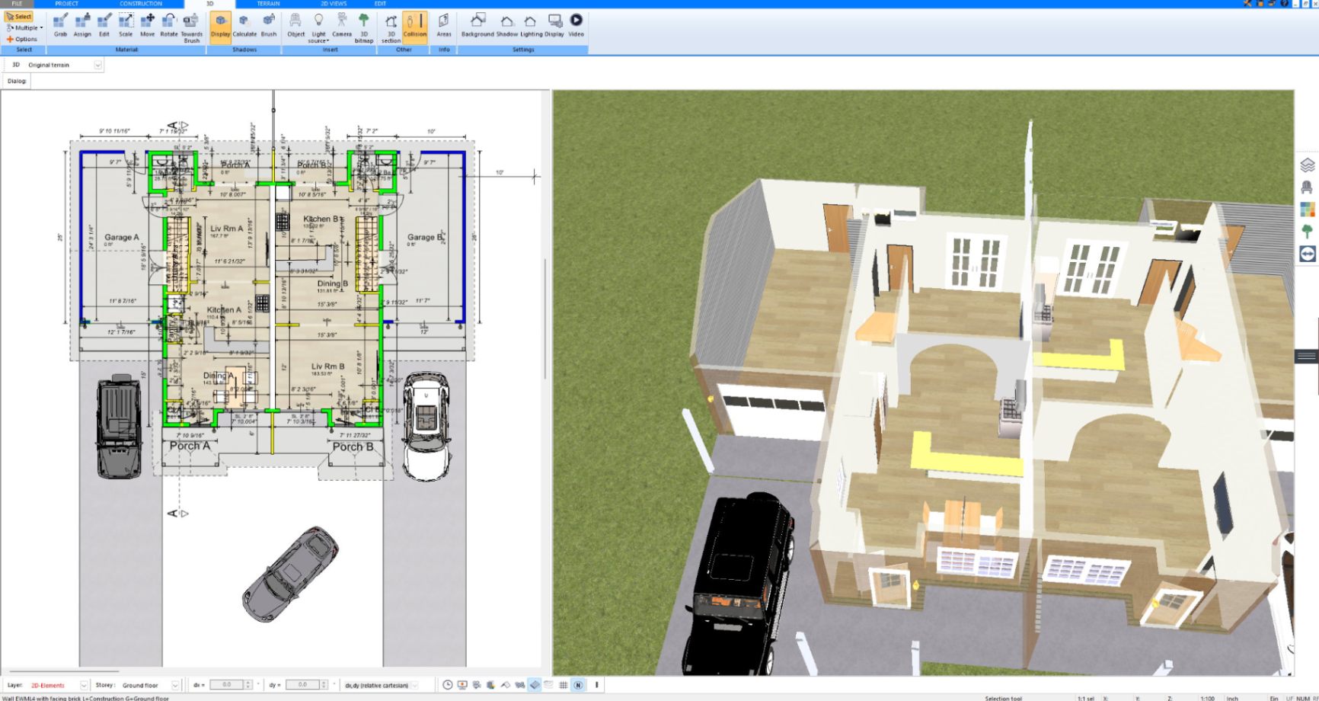The image size is (1319, 701).
Task: Switch to the PROJECT ribbon tab
Action: [67, 4]
